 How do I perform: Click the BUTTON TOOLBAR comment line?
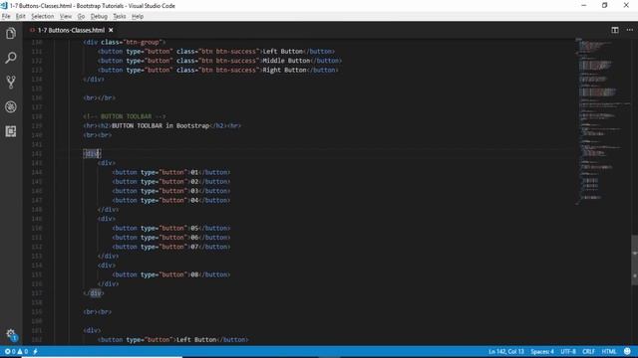(125, 116)
